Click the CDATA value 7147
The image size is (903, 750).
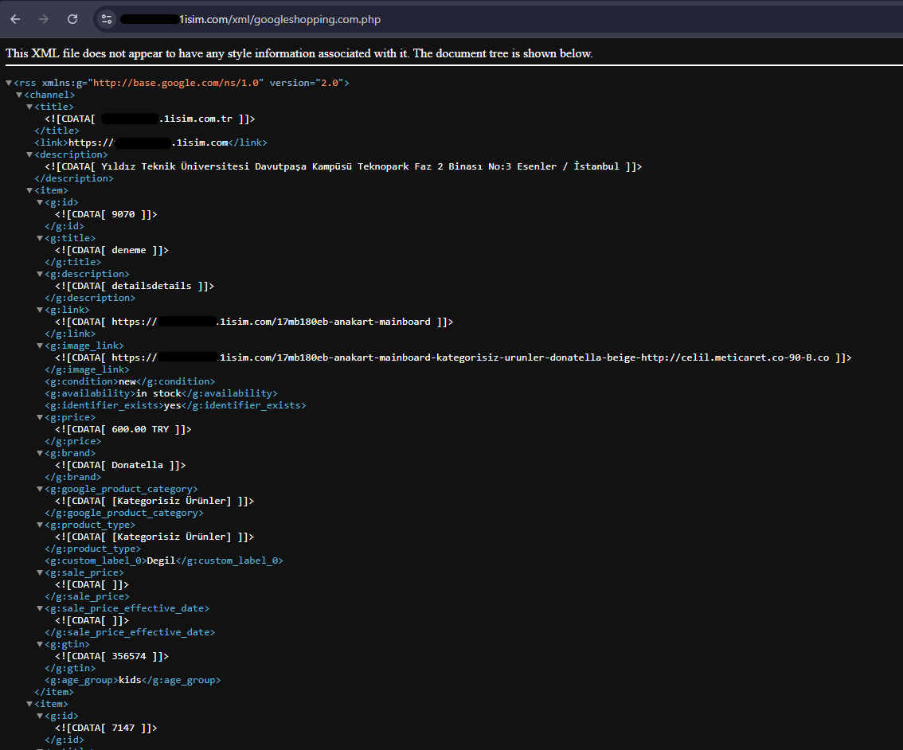click(123, 728)
